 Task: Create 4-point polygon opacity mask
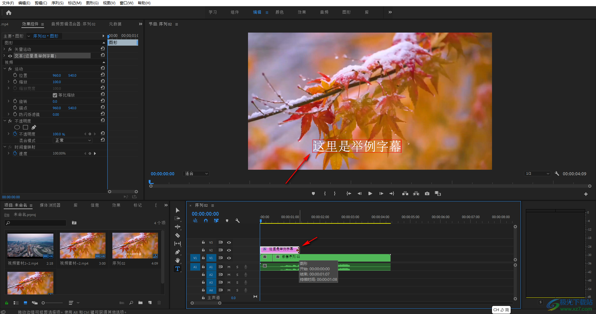click(x=25, y=127)
